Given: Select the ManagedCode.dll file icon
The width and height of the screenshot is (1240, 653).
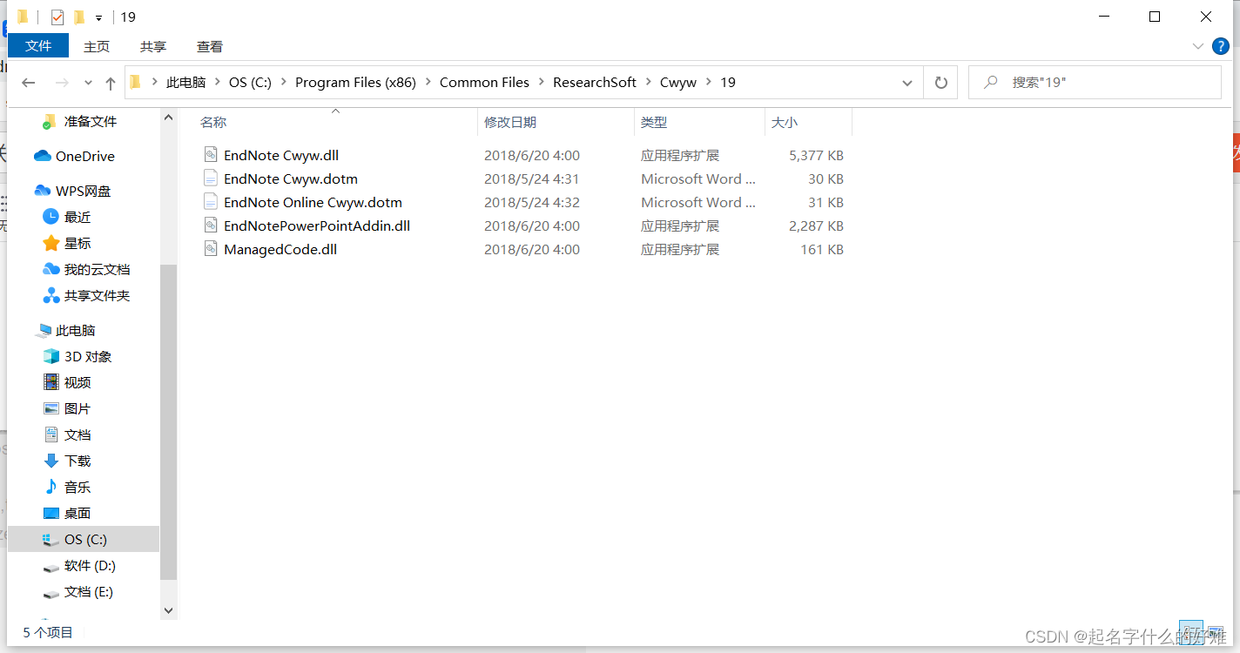Looking at the screenshot, I should (210, 249).
